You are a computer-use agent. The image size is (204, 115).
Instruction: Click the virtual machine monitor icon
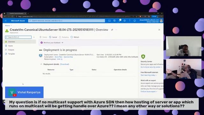click(40, 56)
